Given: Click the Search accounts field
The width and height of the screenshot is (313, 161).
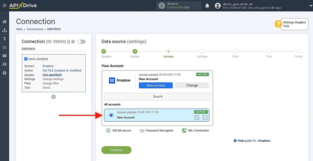Looking at the screenshot, I should [x=157, y=97].
